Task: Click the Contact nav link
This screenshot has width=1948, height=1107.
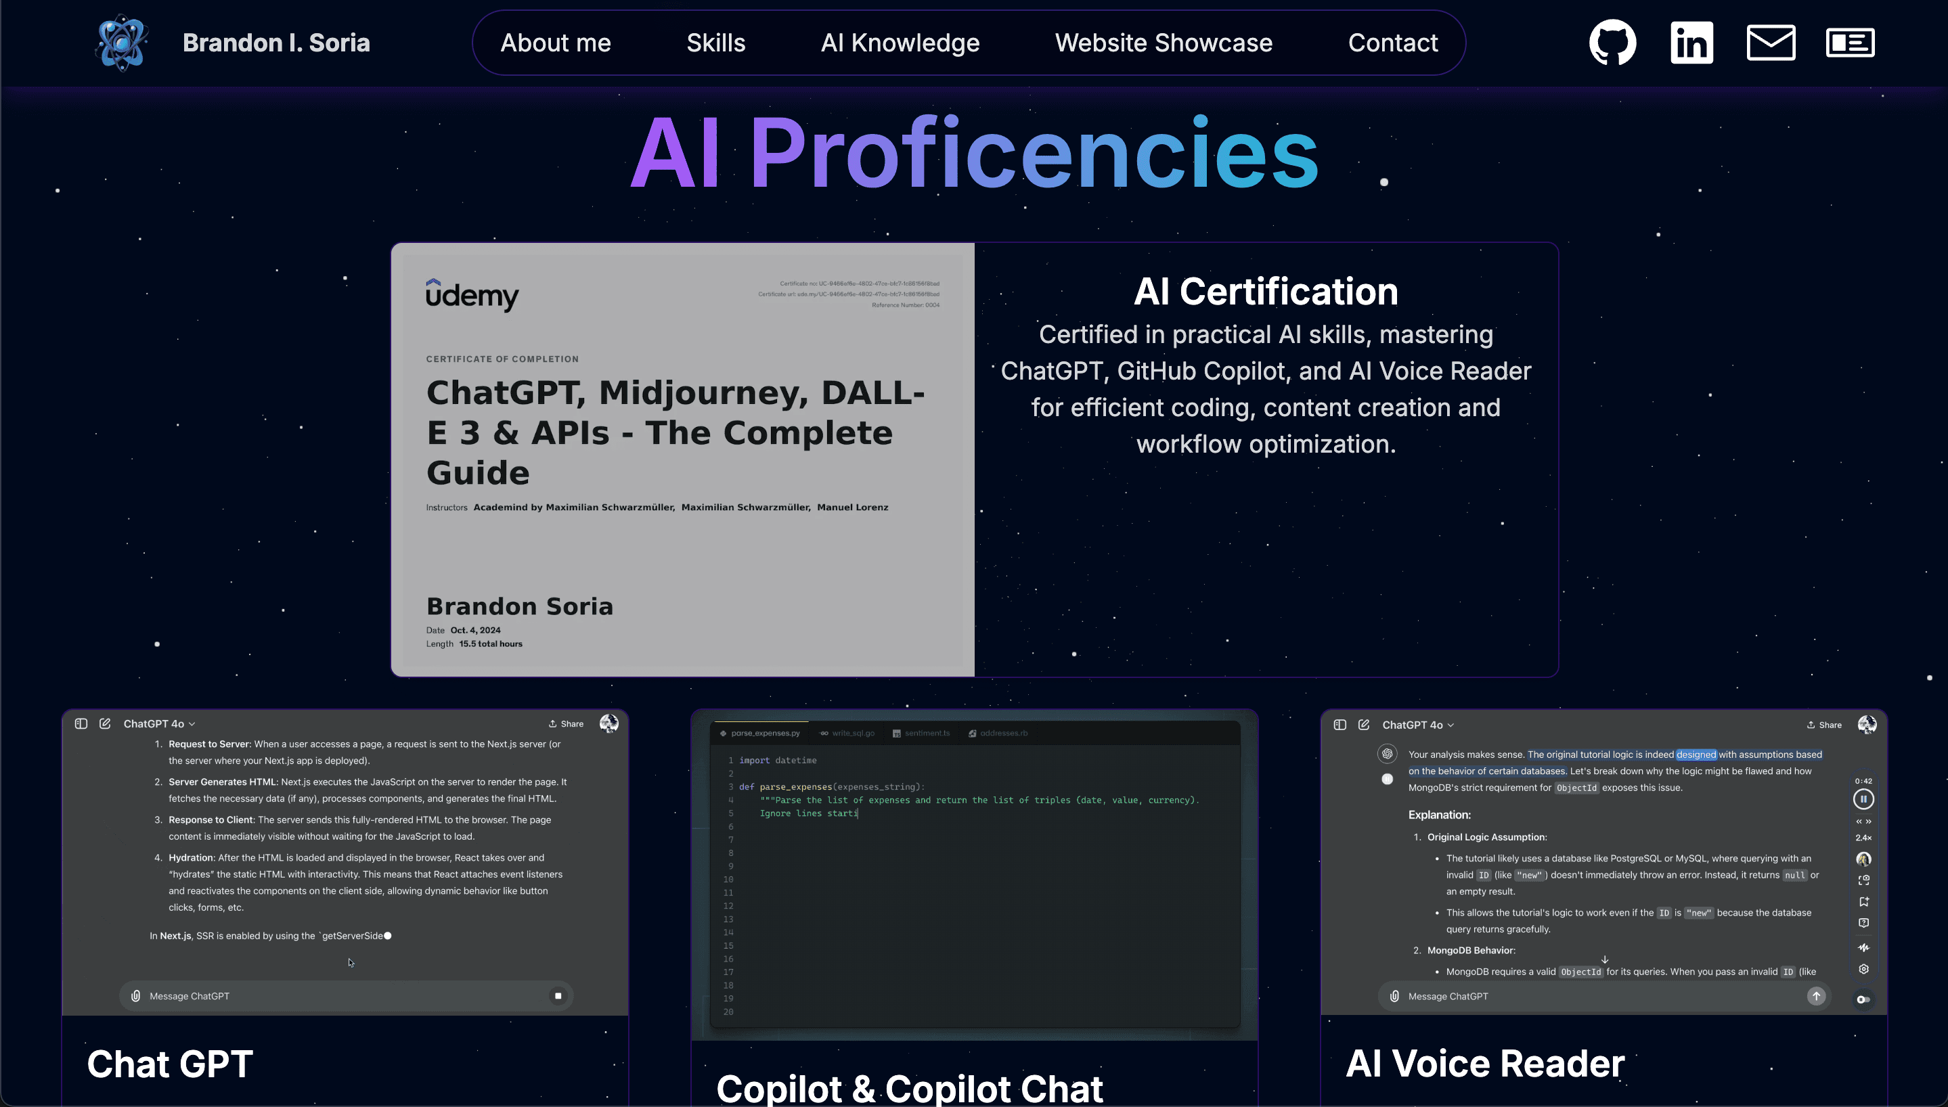Action: [x=1392, y=43]
